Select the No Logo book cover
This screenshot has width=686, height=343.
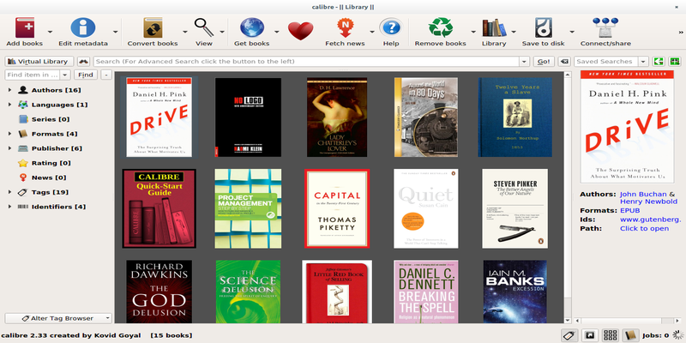click(x=248, y=117)
